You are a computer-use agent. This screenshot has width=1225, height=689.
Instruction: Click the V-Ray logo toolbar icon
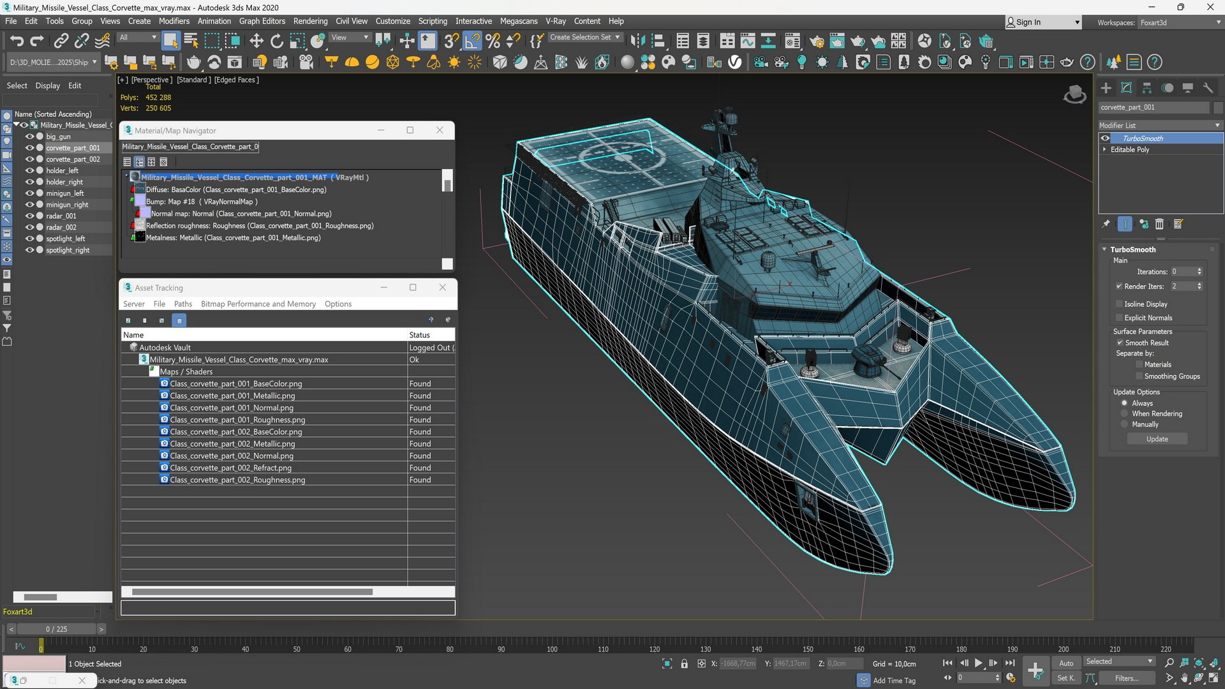(x=735, y=62)
